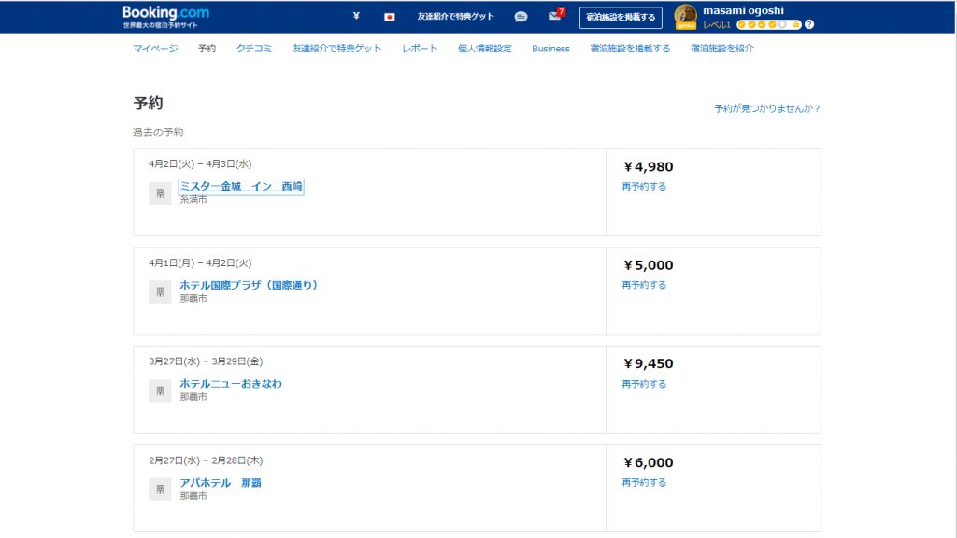Click the hotel icon for ミスター金城 イン 西崎
This screenshot has height=538, width=957.
tap(160, 193)
